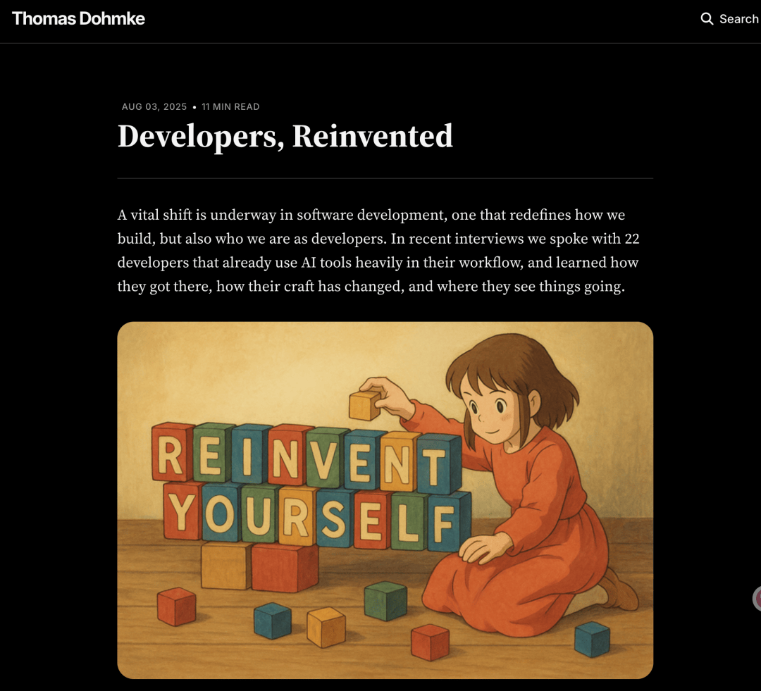Click the intro paragraph starting "A vital shift"
This screenshot has height=691, width=761.
click(378, 250)
